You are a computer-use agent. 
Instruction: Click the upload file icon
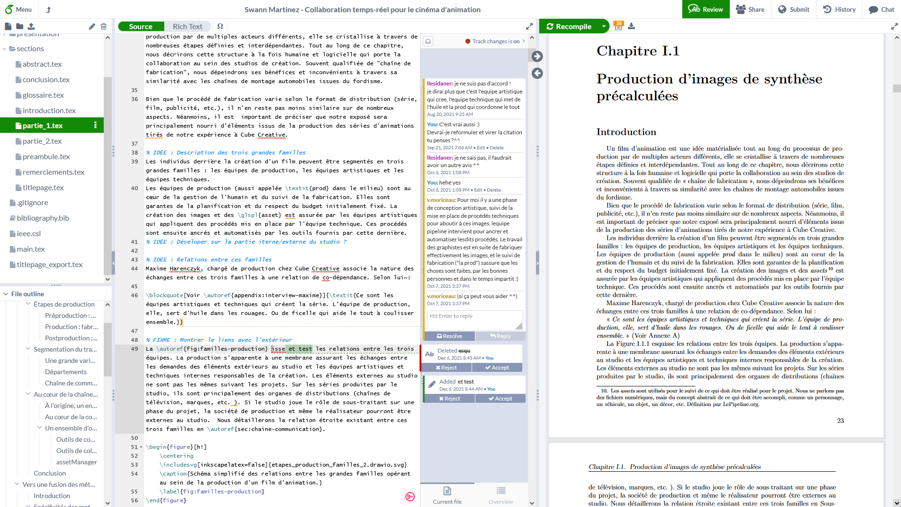click(x=31, y=27)
